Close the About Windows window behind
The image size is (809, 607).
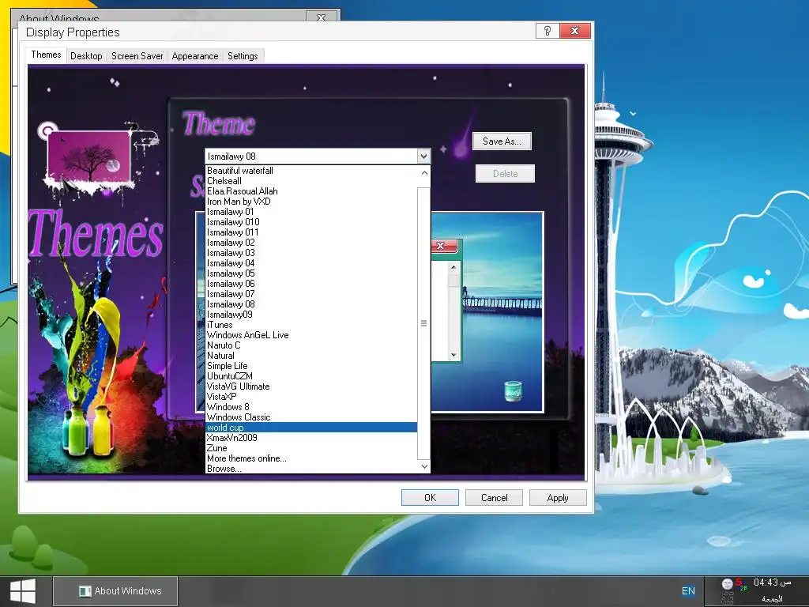tap(321, 17)
